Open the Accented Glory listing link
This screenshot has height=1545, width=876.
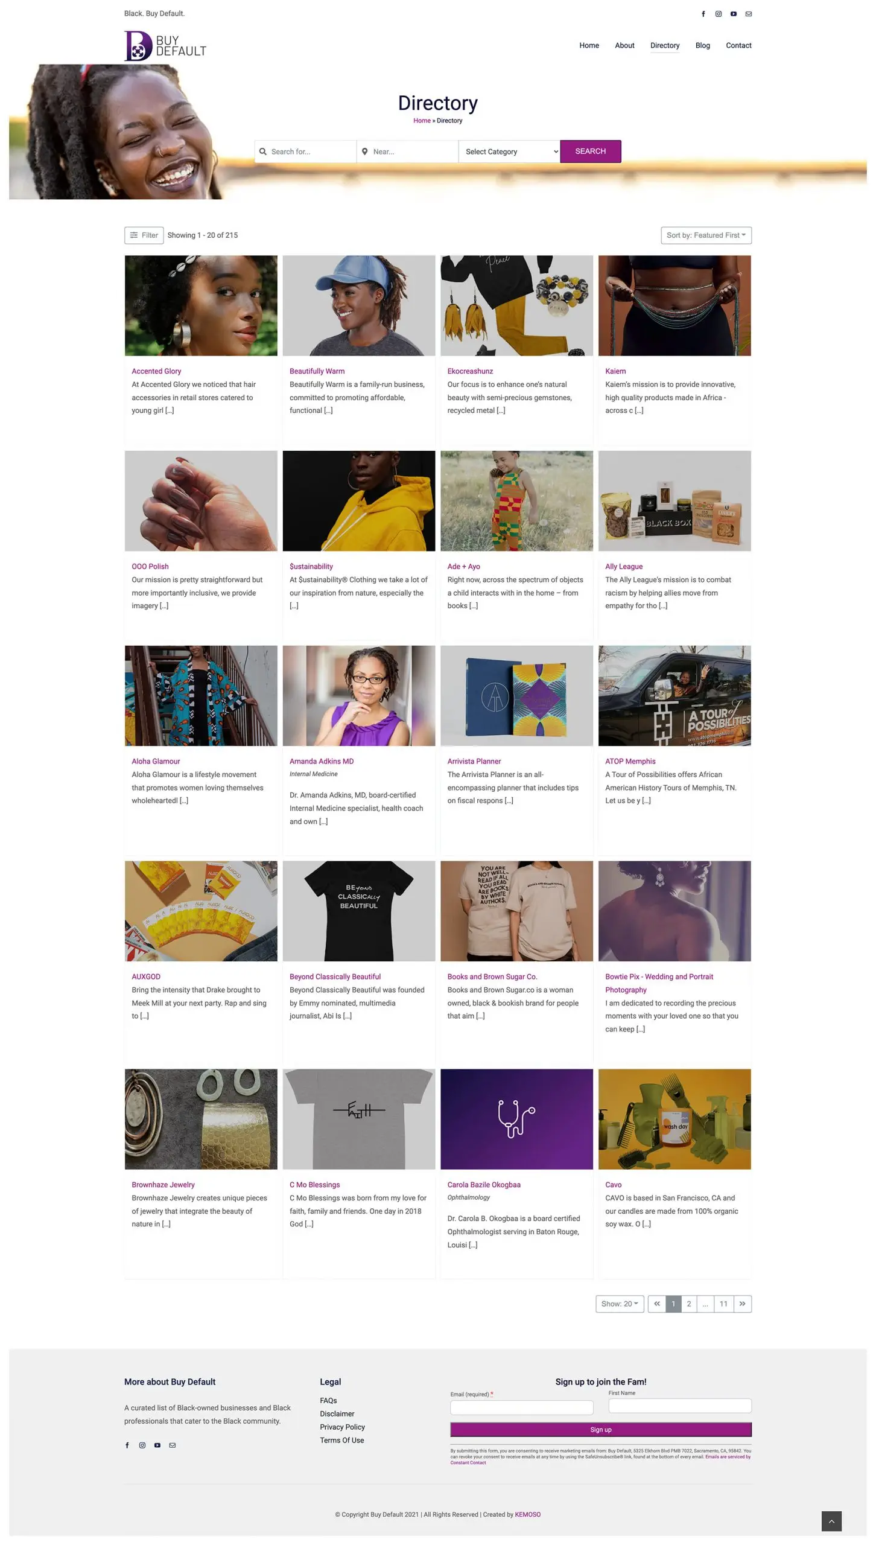pos(156,371)
